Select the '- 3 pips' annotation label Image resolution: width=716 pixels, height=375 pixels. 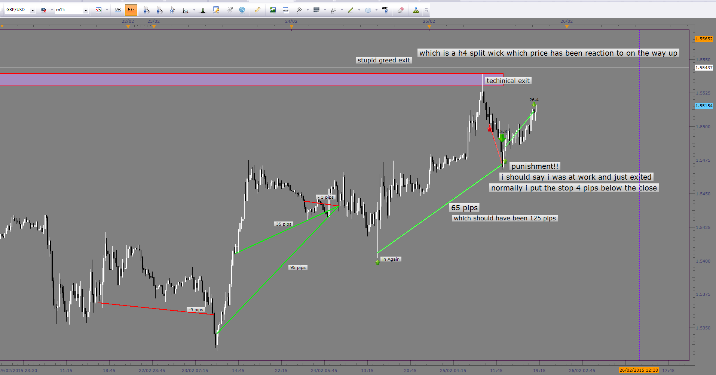pyautogui.click(x=325, y=197)
